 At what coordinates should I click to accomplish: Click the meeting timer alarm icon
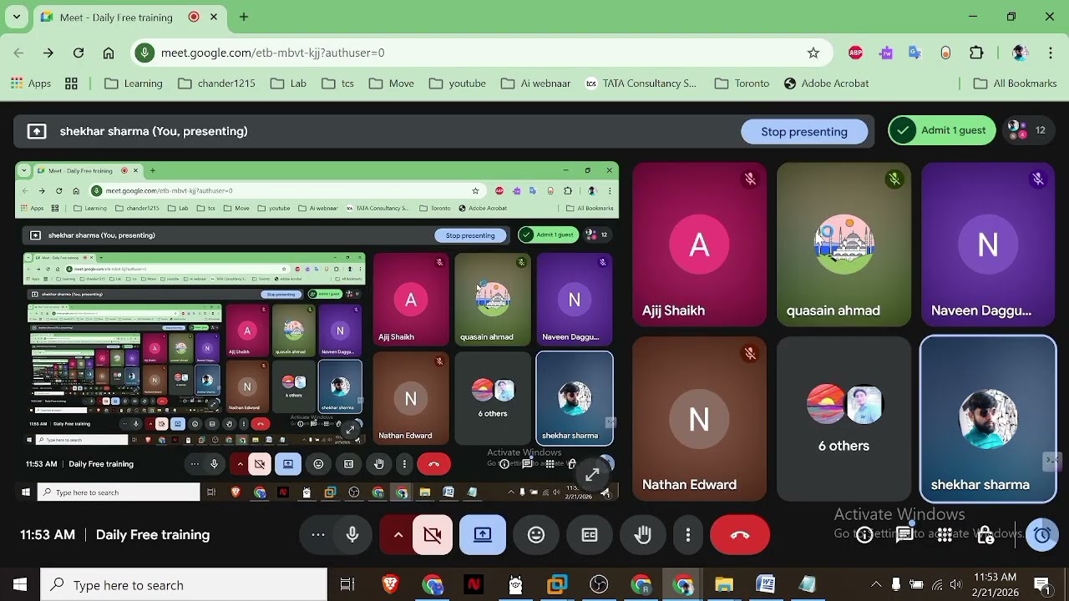1042,535
